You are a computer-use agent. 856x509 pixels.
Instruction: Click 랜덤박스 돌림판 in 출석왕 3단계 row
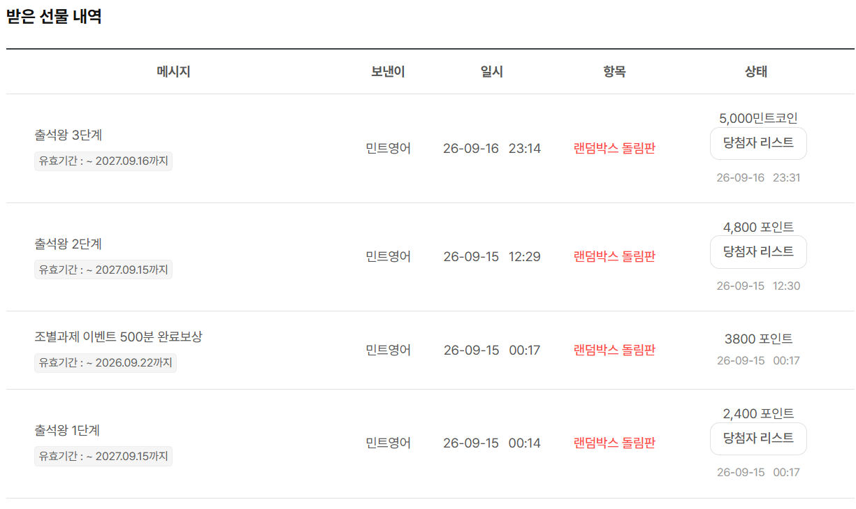point(614,149)
